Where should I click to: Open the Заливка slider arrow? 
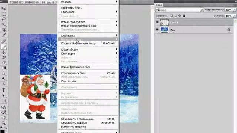pos(234,16)
